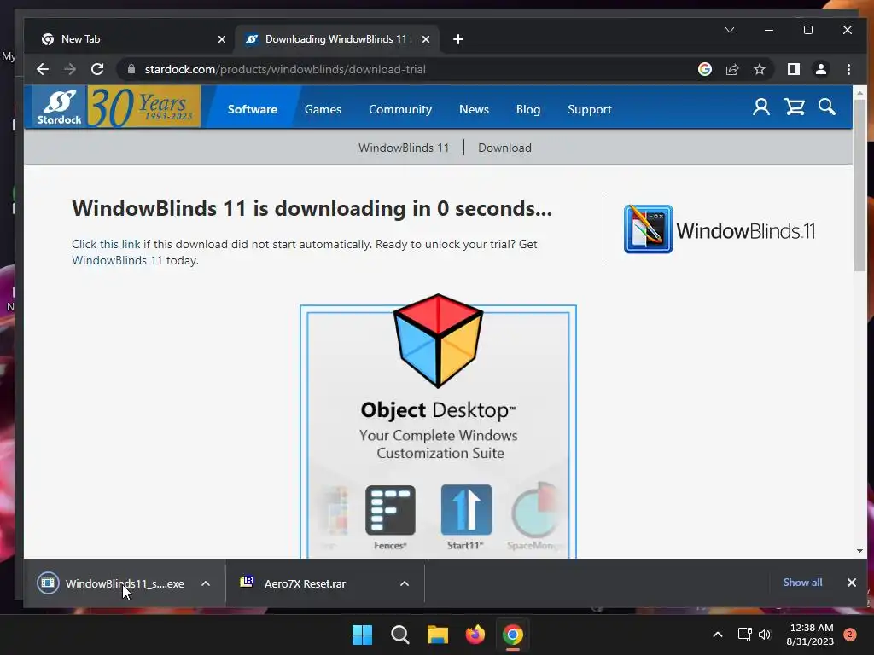Open Stardock site search
The height and width of the screenshot is (655, 874).
point(826,107)
